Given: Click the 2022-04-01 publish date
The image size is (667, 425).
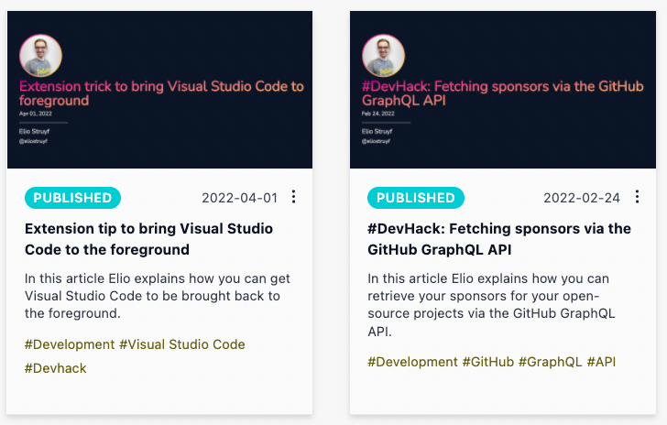Looking at the screenshot, I should (x=239, y=198).
